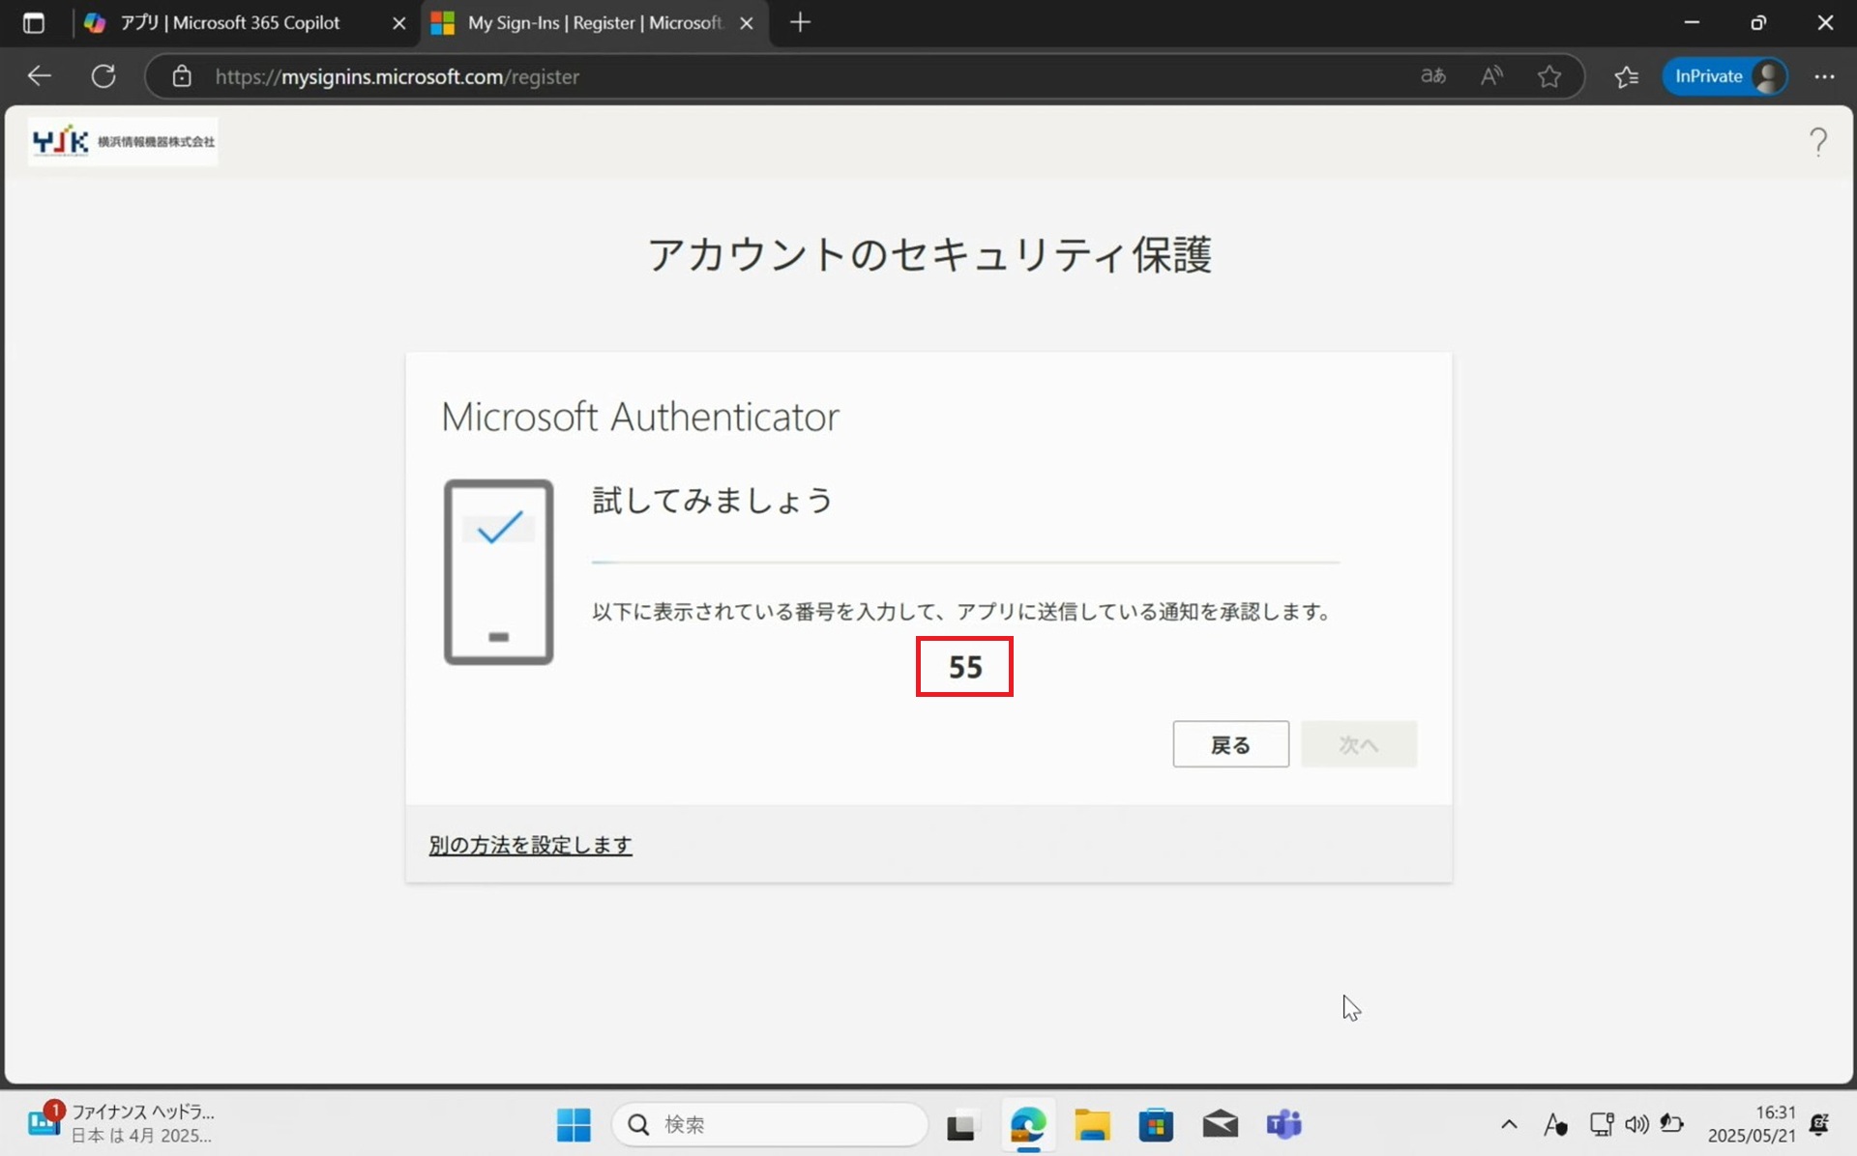Open Microsoft Teams from the taskbar
The width and height of the screenshot is (1857, 1156).
click(1284, 1124)
